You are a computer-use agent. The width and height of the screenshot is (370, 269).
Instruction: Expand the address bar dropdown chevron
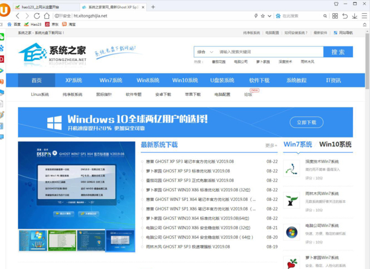269,16
